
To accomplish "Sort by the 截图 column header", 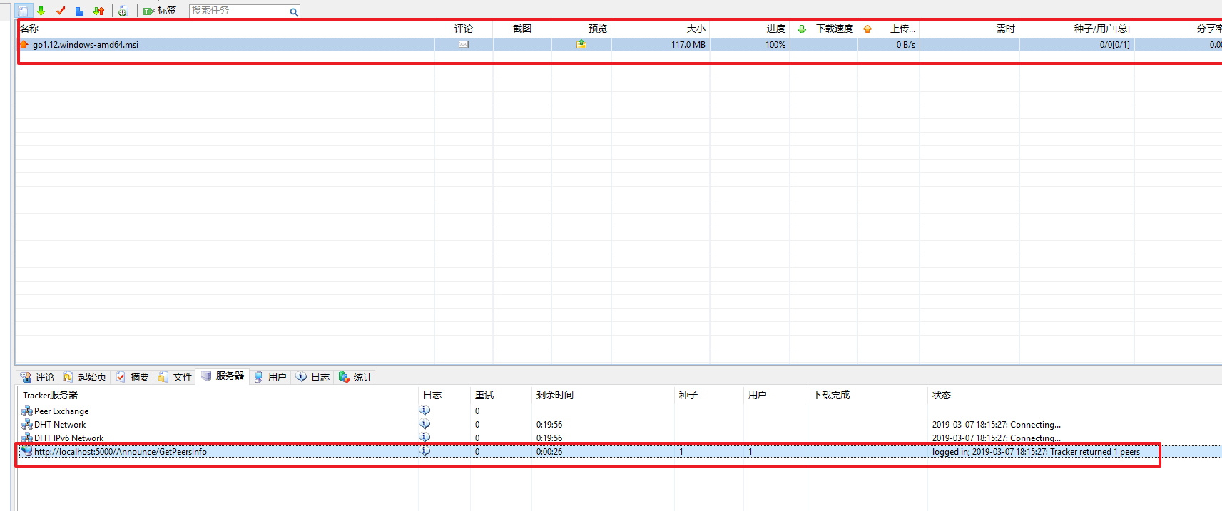I will click(x=522, y=29).
